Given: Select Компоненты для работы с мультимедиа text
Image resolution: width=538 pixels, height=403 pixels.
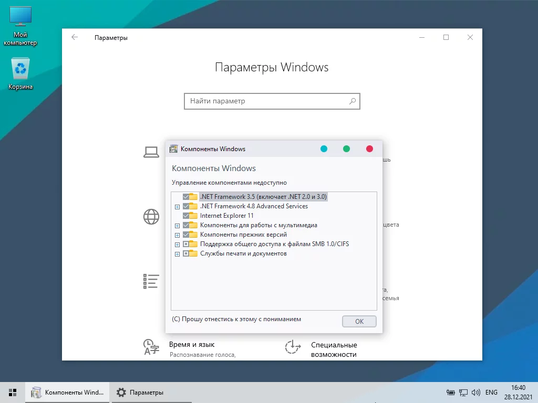Looking at the screenshot, I should click(x=258, y=225).
